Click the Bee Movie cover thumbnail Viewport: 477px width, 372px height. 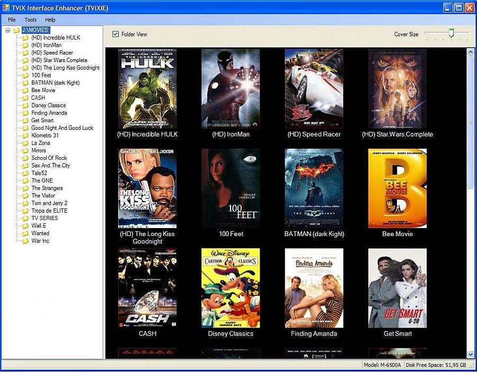pos(397,188)
